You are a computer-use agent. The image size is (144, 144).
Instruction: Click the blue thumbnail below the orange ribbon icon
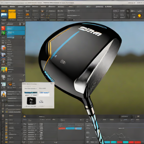4,15
